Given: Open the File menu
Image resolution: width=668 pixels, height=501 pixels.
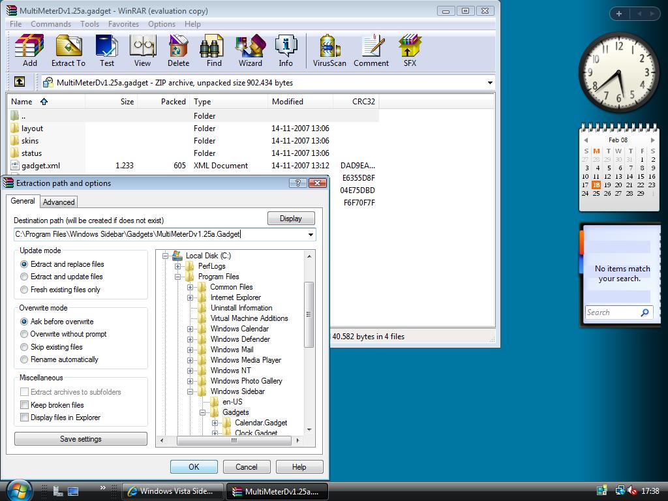Looking at the screenshot, I should coord(16,24).
